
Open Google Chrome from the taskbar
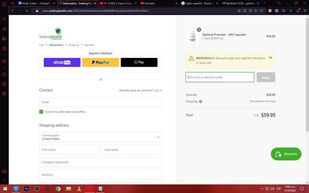coord(58,189)
